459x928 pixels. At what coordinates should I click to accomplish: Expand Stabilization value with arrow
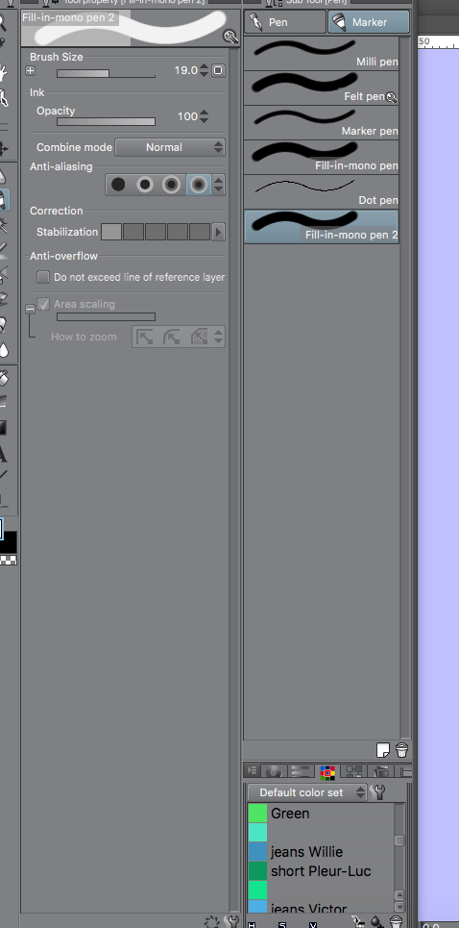point(219,232)
